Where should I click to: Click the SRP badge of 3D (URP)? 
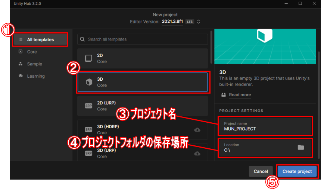click(x=88, y=153)
